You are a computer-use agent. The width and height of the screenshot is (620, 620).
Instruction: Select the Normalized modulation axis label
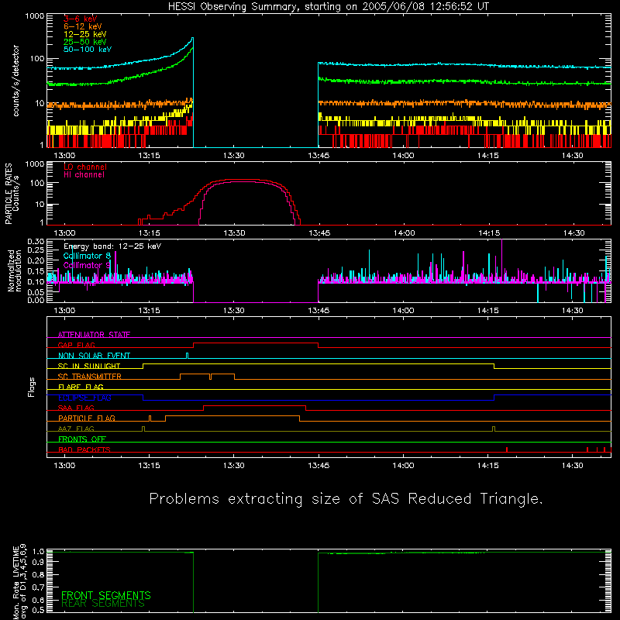[15, 270]
